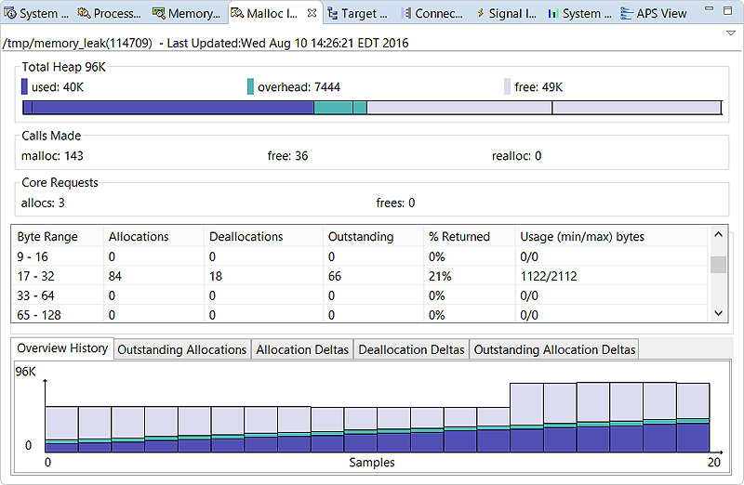This screenshot has width=744, height=485.
Task: Show the Outstanding Allocation Deltas tab
Action: coord(554,349)
